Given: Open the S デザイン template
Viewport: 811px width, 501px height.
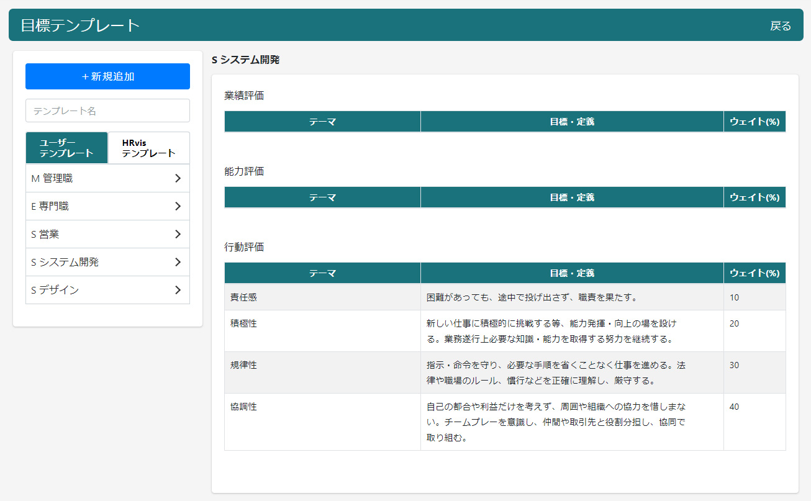Looking at the screenshot, I should pyautogui.click(x=107, y=290).
